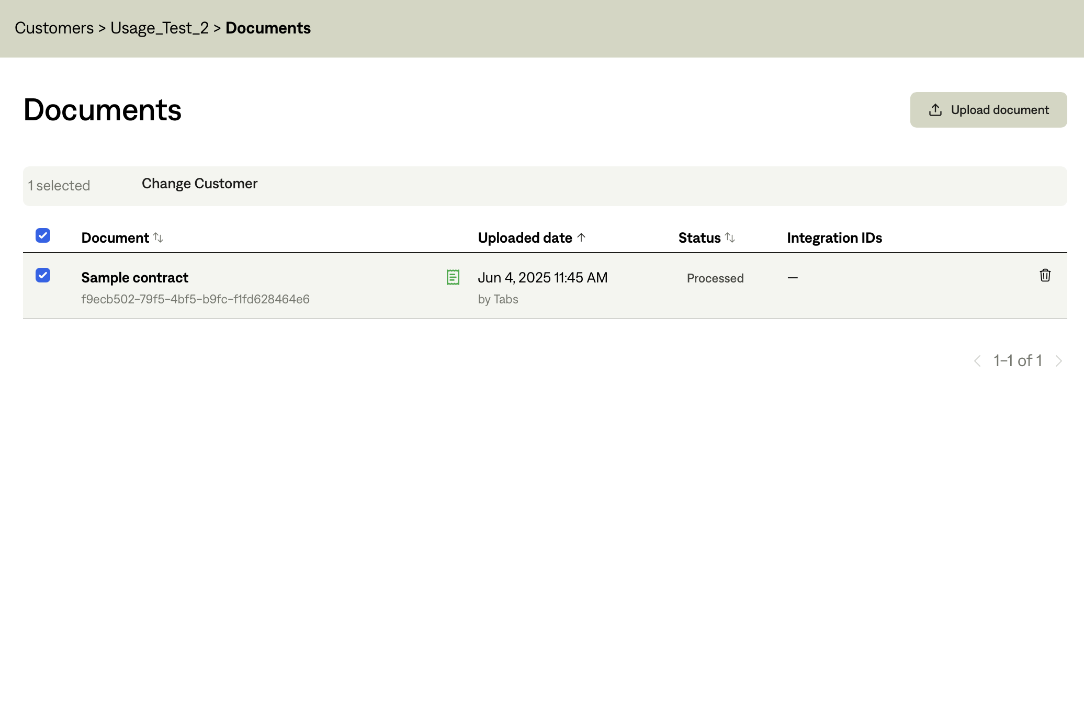Viewport: 1084px width, 703px height.
Task: Sort by the Status column header
Action: [699, 238]
